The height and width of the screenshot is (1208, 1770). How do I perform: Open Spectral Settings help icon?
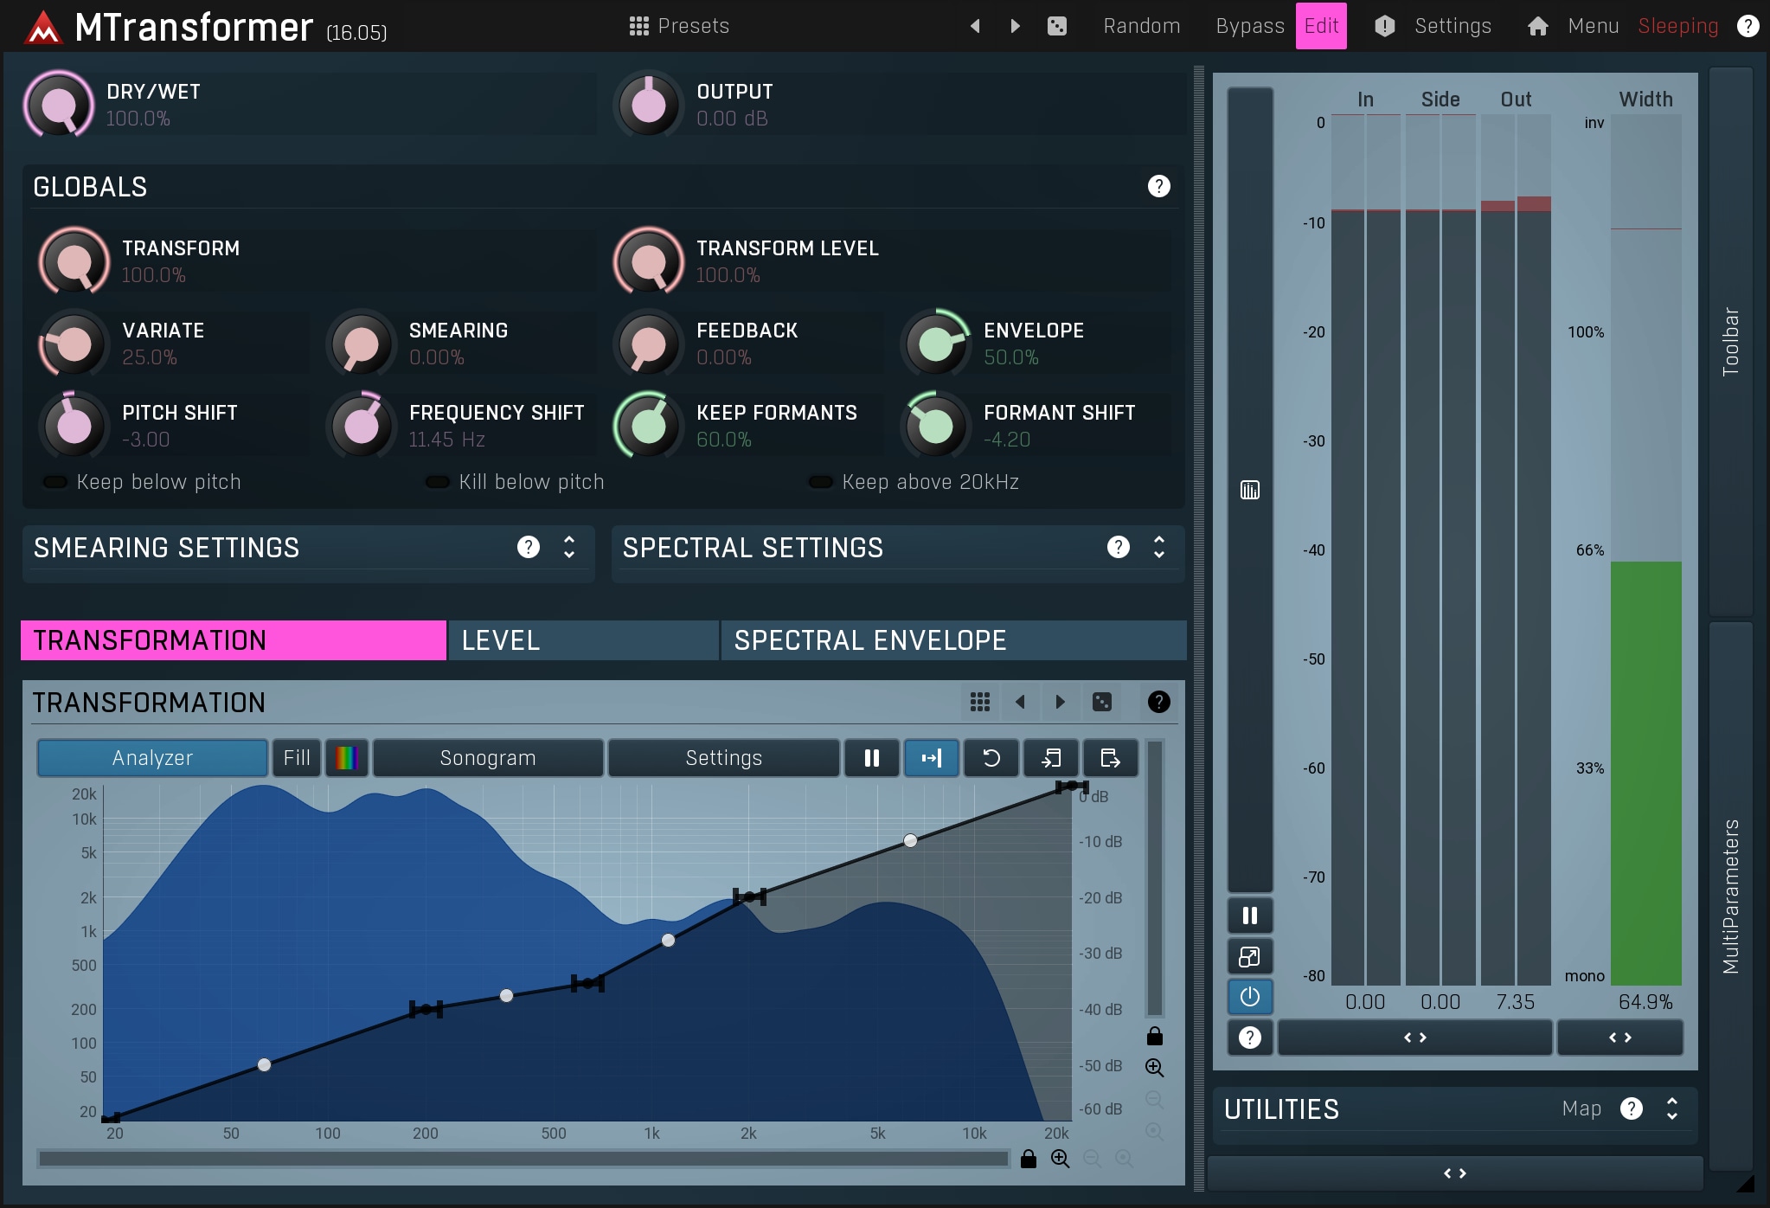pos(1118,547)
